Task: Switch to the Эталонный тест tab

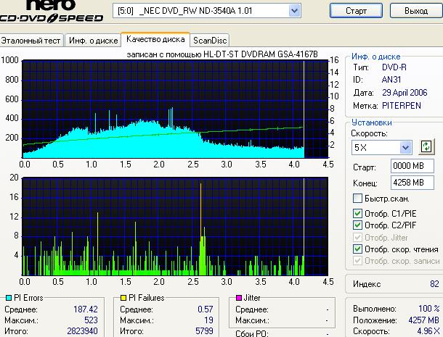Action: 32,41
